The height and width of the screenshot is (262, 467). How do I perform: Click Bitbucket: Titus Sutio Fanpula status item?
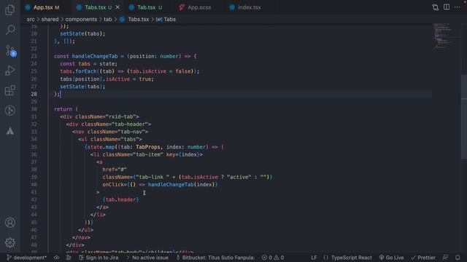[x=216, y=258]
